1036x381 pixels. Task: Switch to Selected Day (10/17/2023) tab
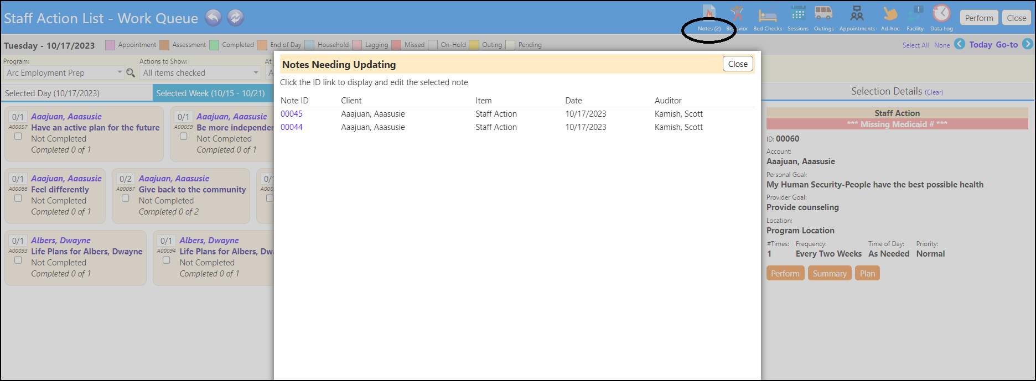(x=76, y=93)
